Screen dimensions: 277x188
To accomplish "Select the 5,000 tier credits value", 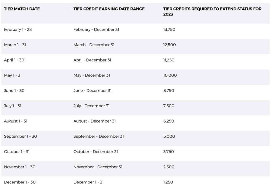I will click(169, 136).
